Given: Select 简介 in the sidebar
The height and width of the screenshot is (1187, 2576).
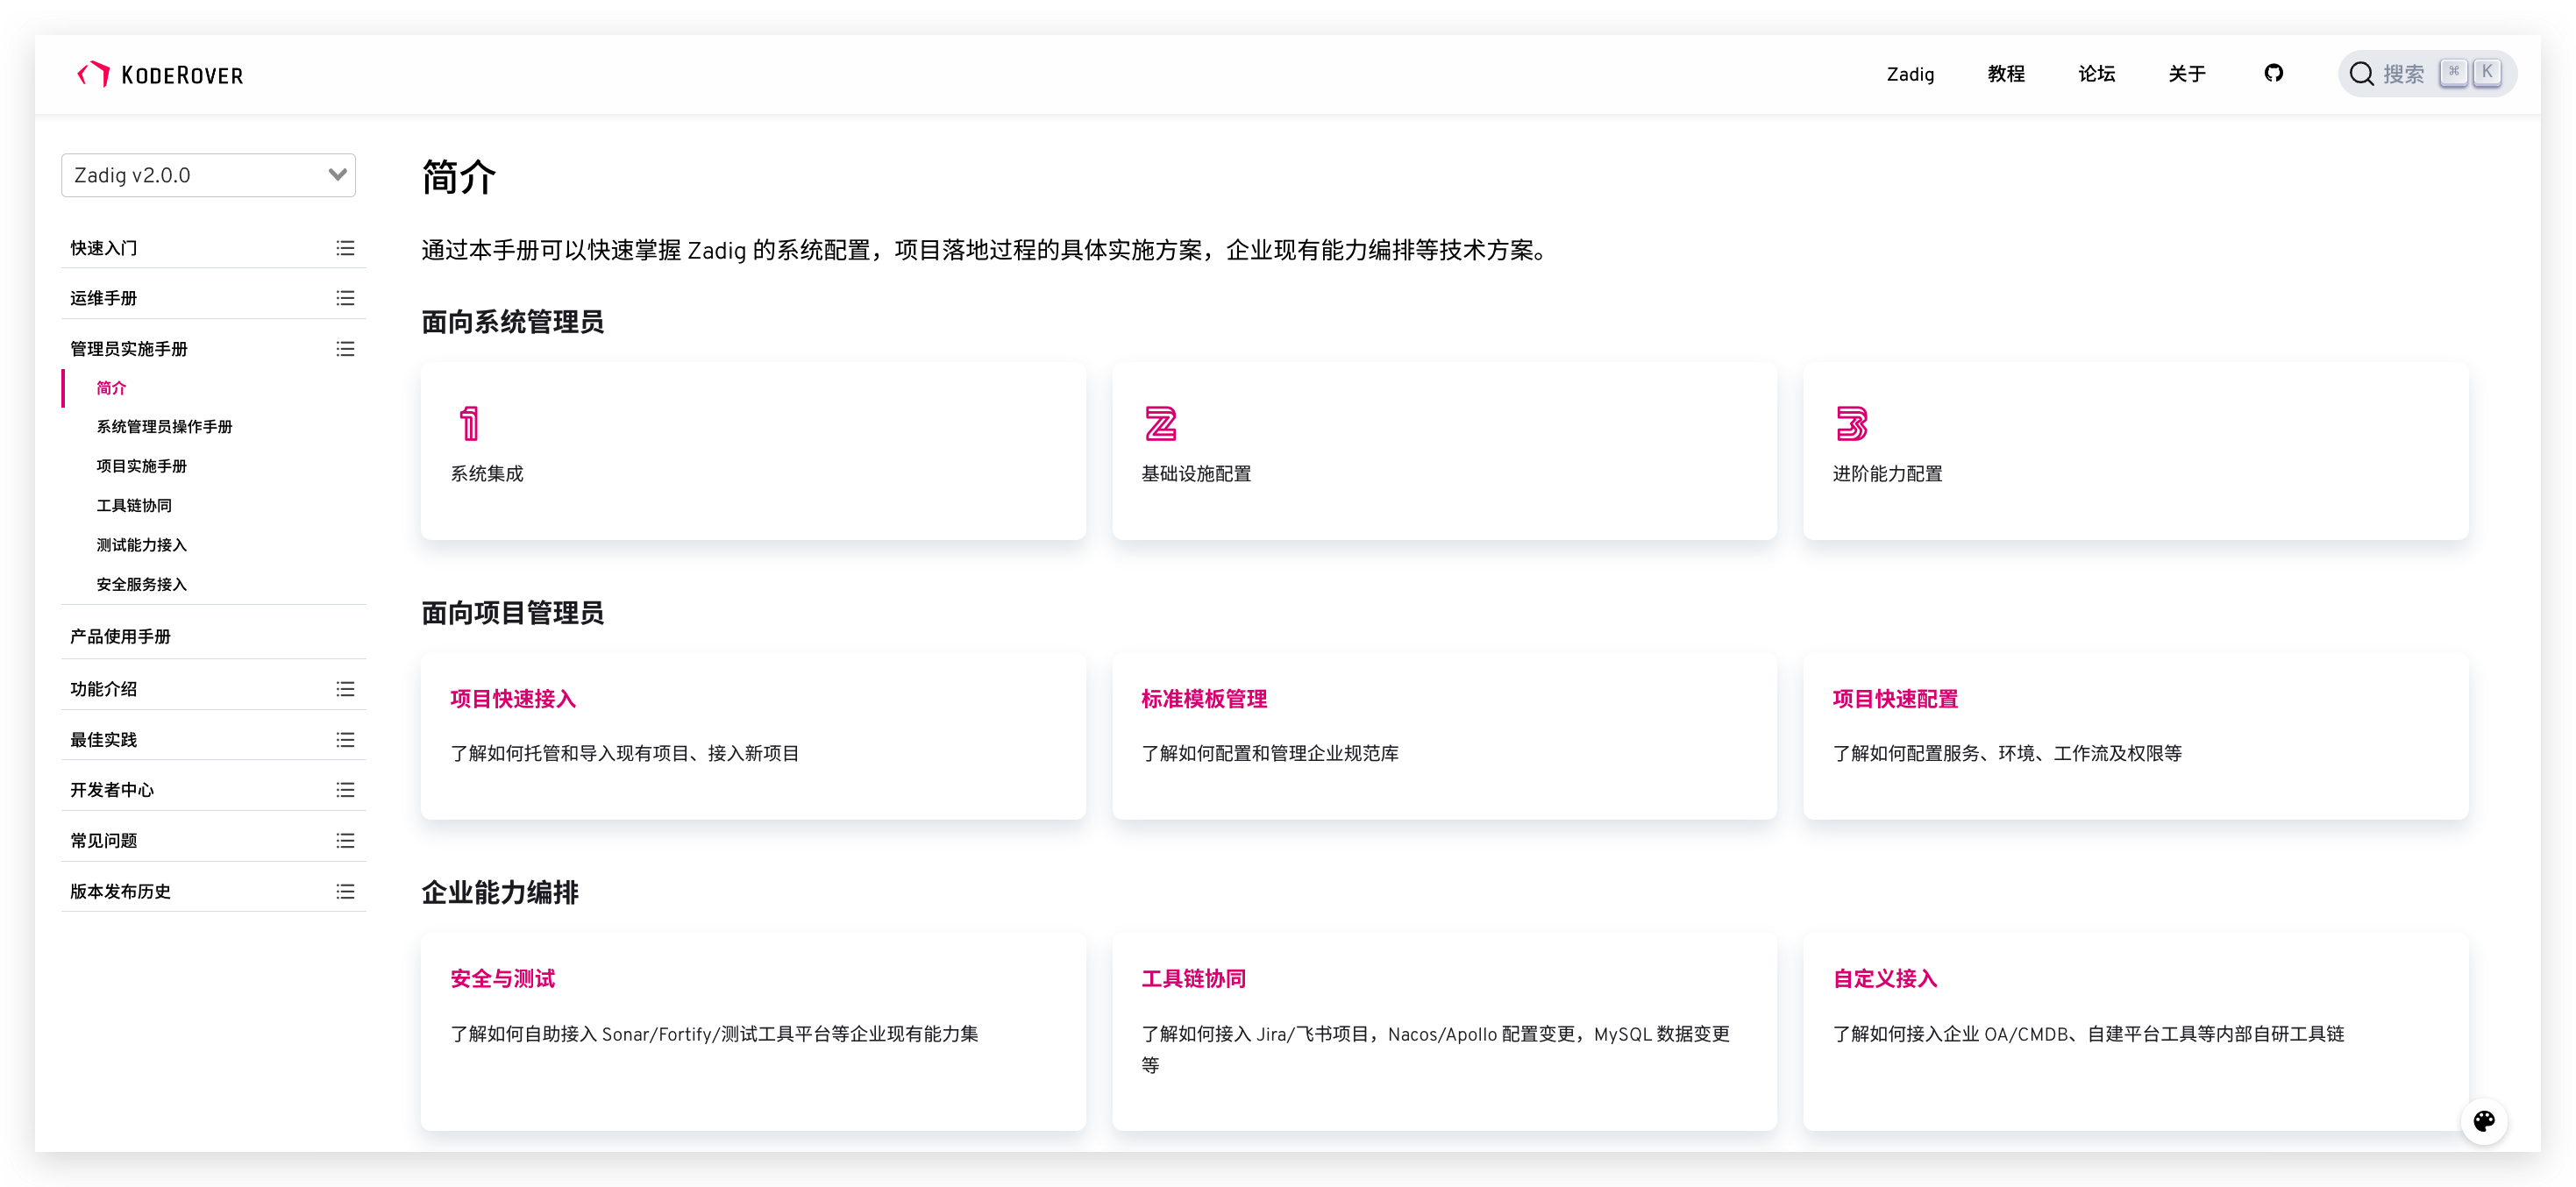Looking at the screenshot, I should click(111, 388).
